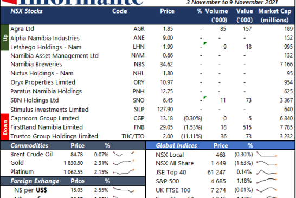Screen dimensions: 296x198
Task: Click green corner marker in SBN Holdings row
Action: [205, 98]
